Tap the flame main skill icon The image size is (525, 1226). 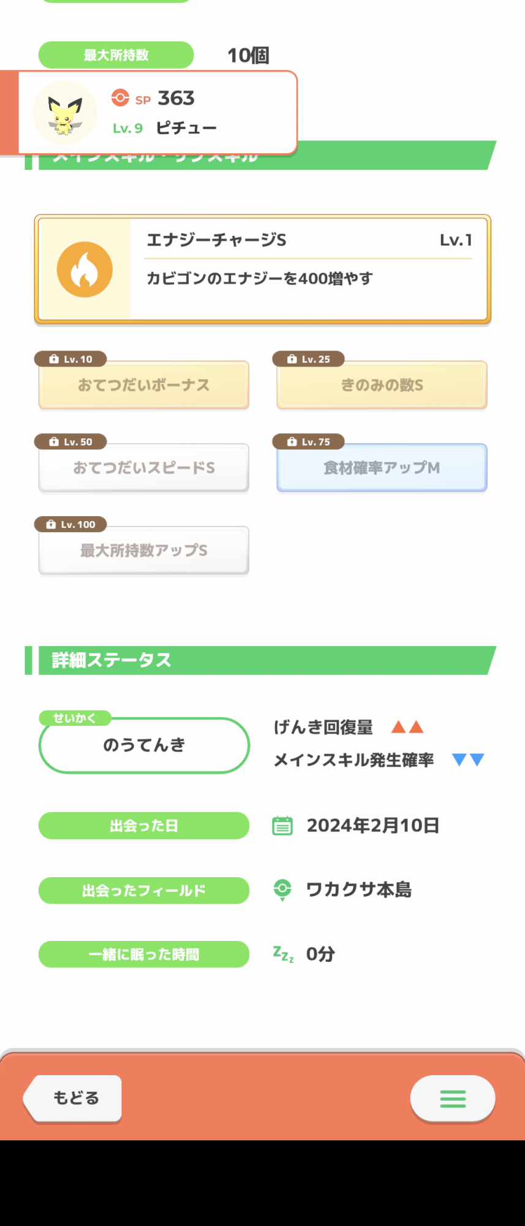(x=85, y=270)
